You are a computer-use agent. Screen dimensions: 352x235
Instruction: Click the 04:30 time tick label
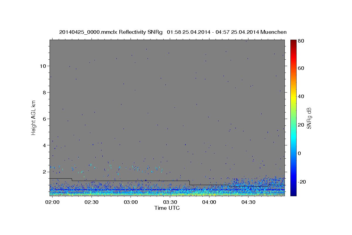[248, 202]
